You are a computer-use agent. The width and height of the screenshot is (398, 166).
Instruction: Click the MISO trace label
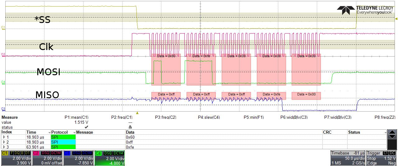[47, 95]
